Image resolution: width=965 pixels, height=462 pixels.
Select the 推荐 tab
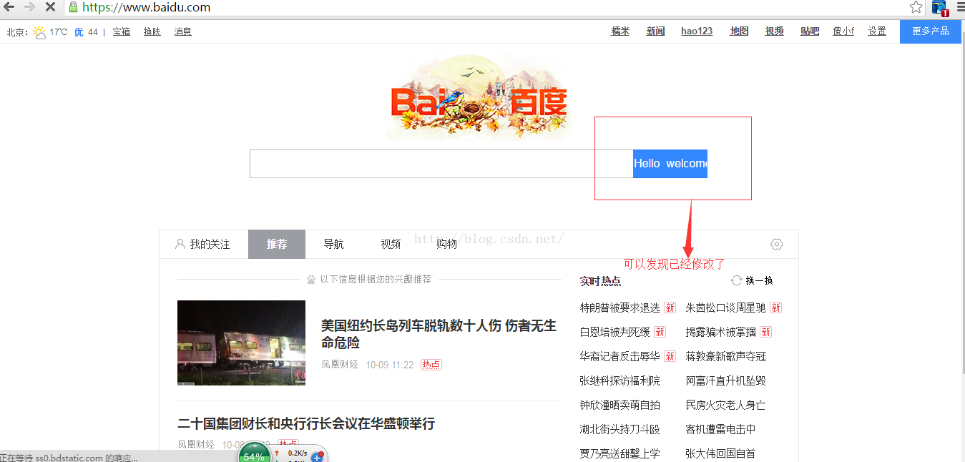pyautogui.click(x=277, y=244)
